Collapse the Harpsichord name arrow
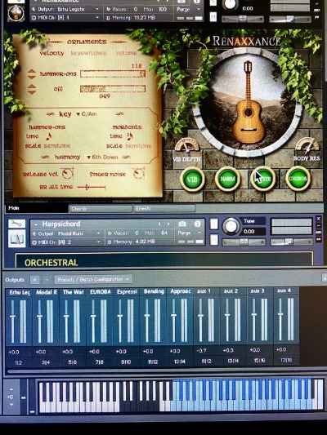Viewport: 327px width, 435px height. pyautogui.click(x=36, y=224)
